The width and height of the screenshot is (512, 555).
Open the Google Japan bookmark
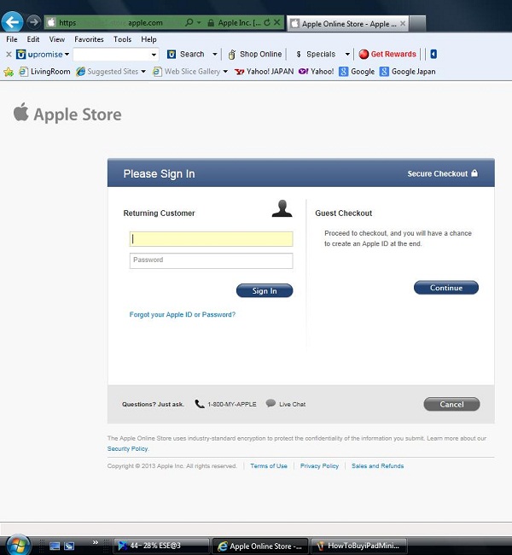click(x=408, y=72)
